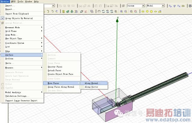This screenshot has width=192, height=123.
Task: Open the dropdown left of Boolean icons
Action: pyautogui.click(x=53, y=6)
